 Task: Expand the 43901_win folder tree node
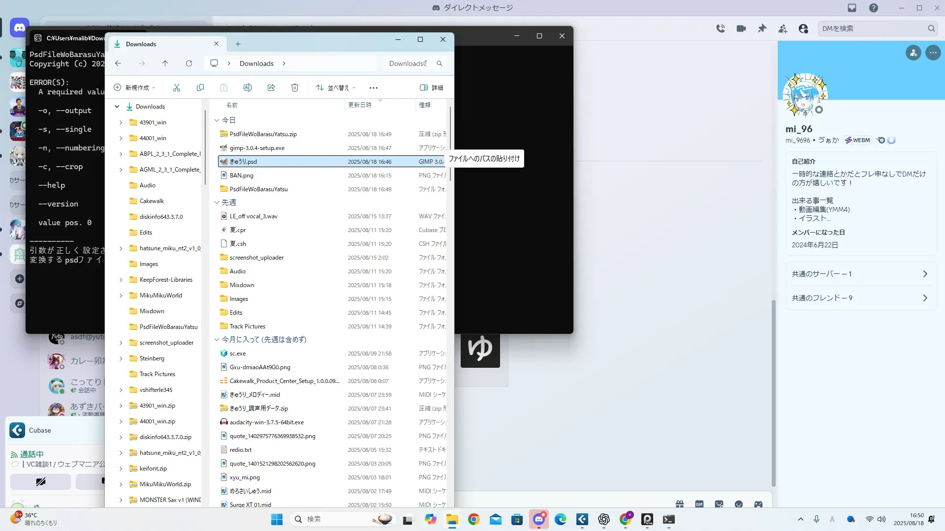[x=121, y=122]
